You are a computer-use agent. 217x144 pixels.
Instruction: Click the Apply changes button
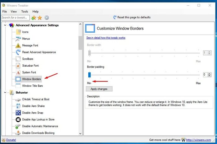99,89
